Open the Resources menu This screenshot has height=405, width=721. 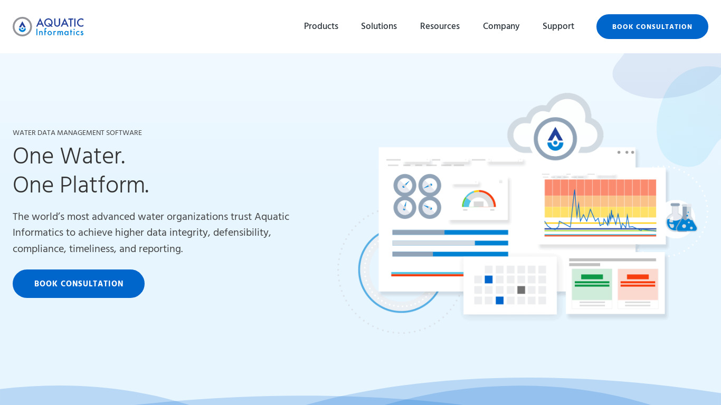[x=440, y=26]
